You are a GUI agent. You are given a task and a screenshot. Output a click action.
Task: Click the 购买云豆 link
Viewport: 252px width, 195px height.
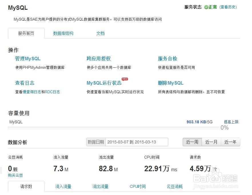(15, 175)
